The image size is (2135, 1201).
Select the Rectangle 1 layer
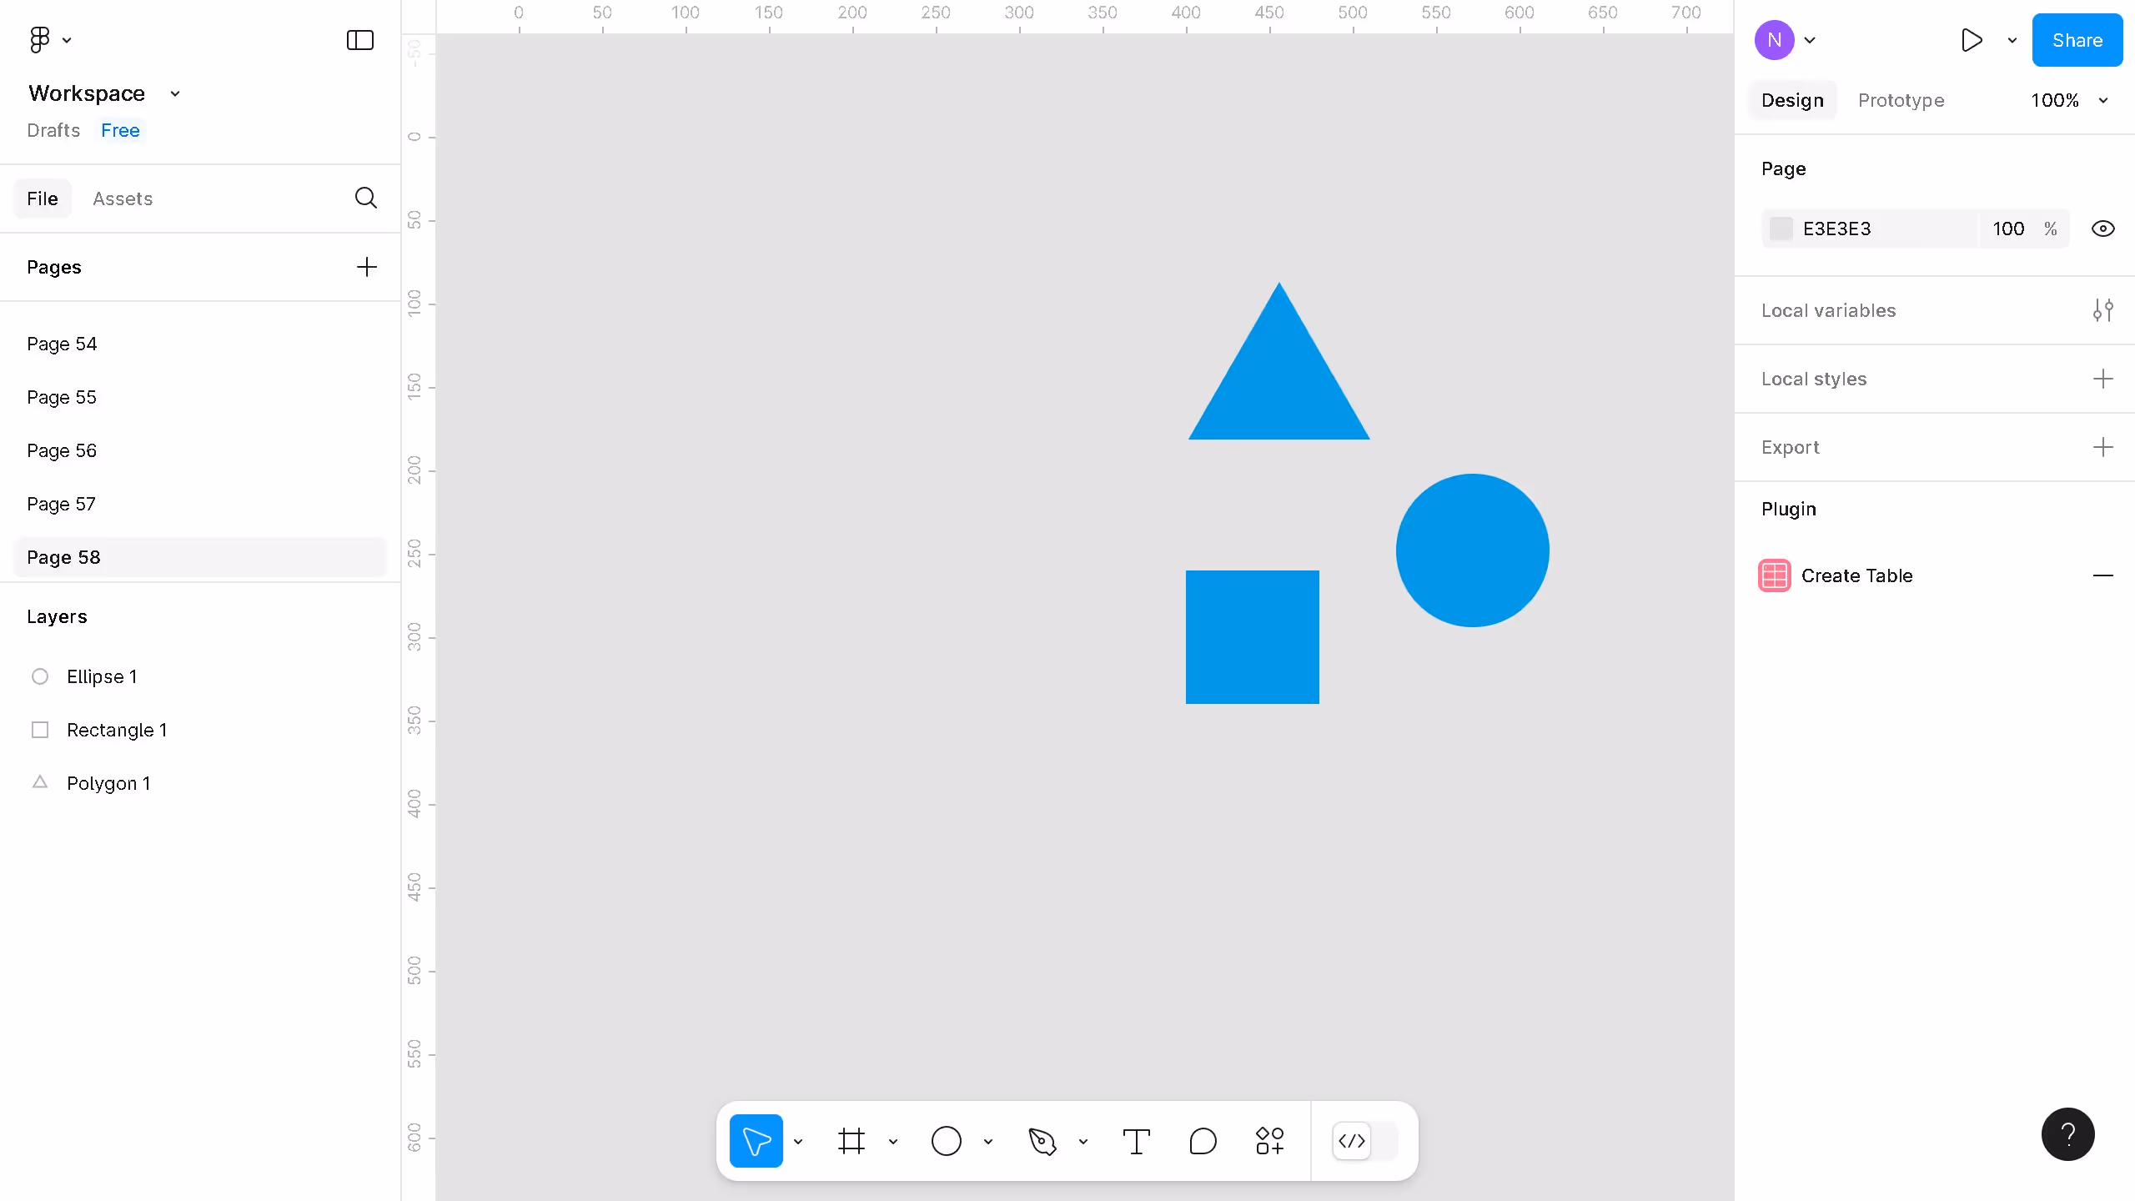pos(117,730)
